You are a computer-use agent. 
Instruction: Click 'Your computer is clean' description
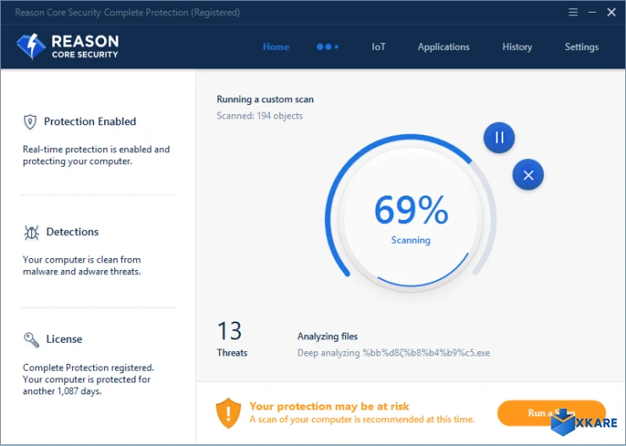point(82,266)
